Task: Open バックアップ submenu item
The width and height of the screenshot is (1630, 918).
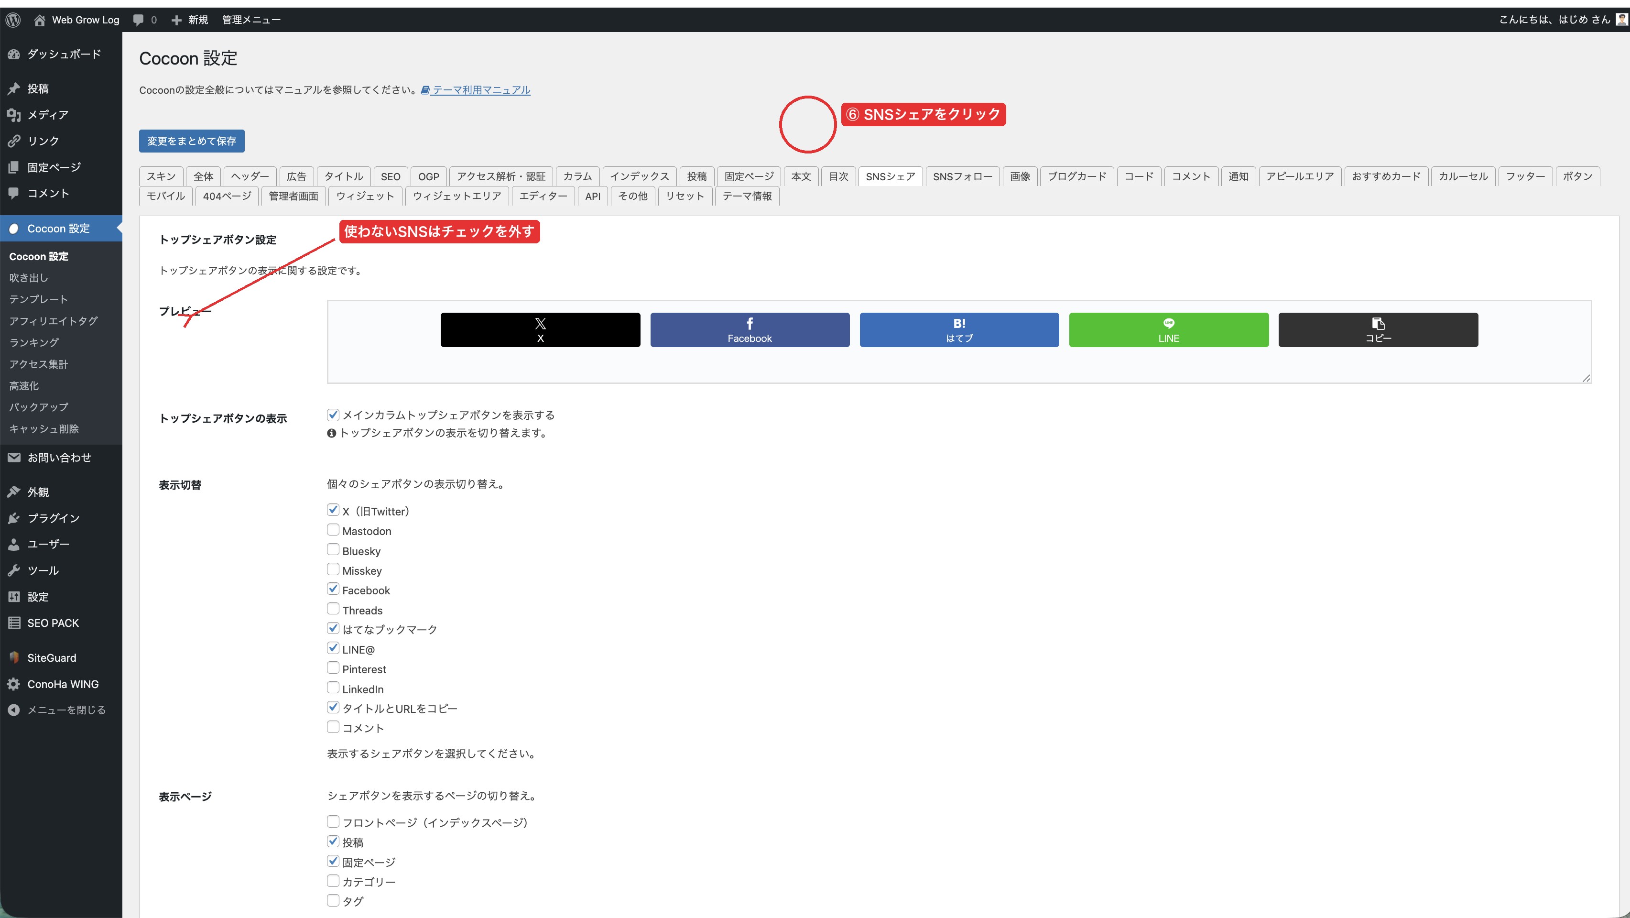Action: click(x=39, y=407)
